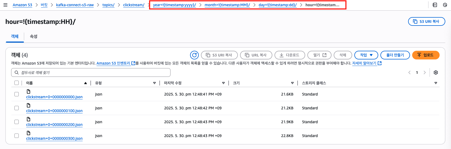Viewport: 451px width, 149px height.
Task: Open the table preferences gear icon
Action: [x=436, y=72]
